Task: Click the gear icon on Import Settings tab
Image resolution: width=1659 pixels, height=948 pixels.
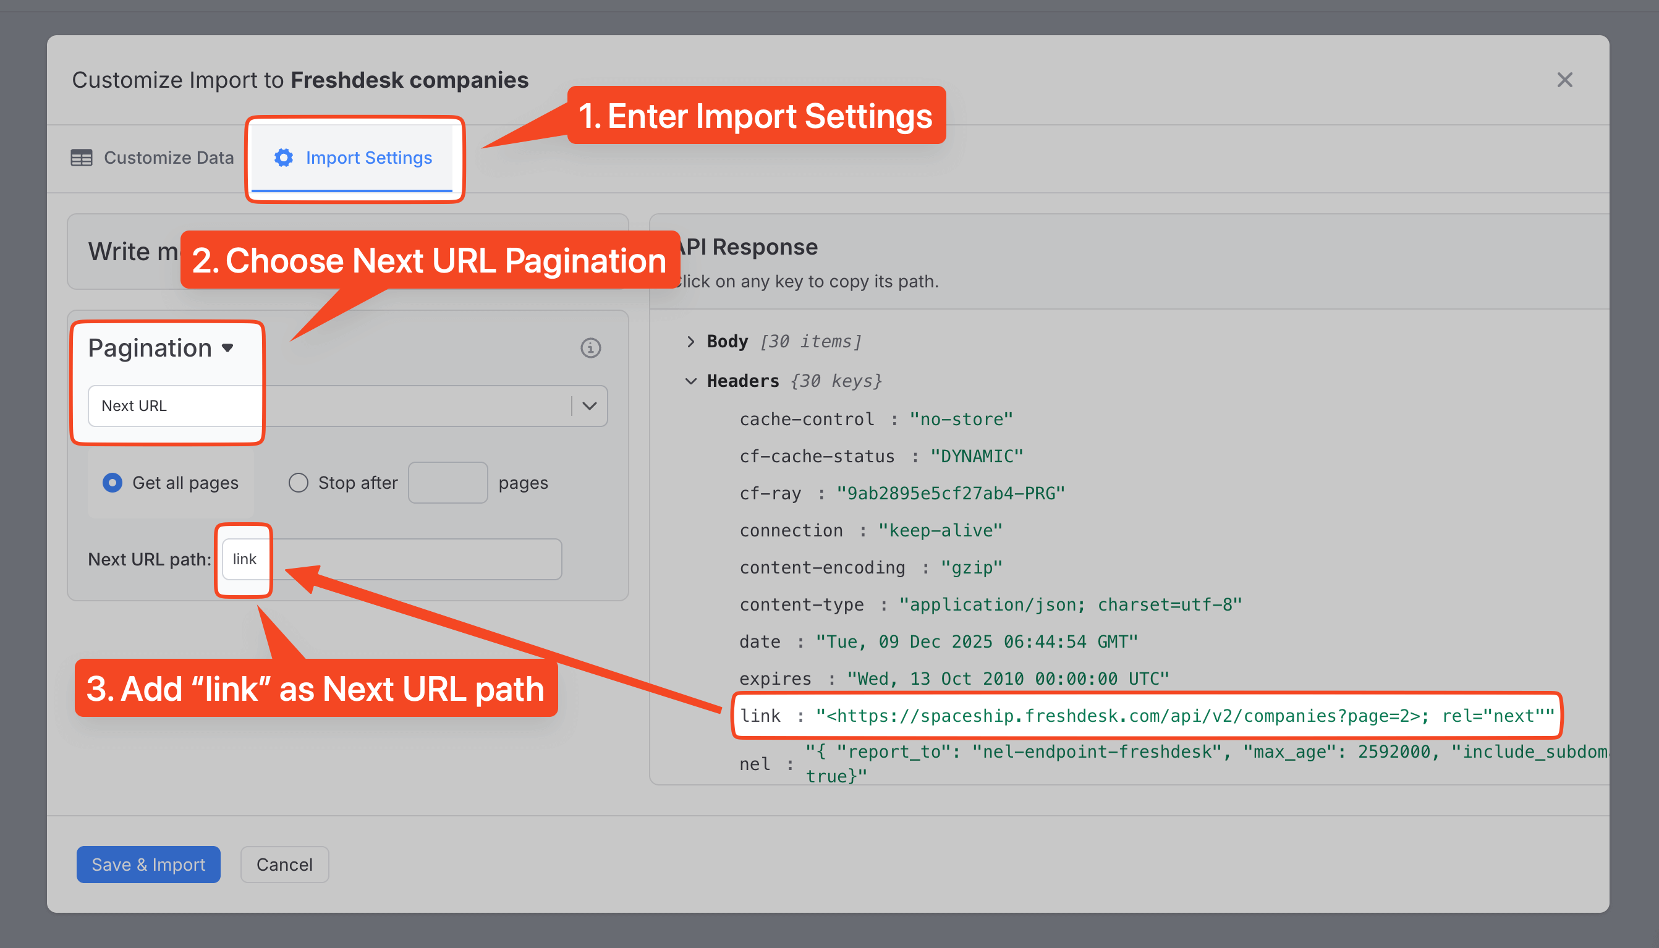Action: point(283,158)
